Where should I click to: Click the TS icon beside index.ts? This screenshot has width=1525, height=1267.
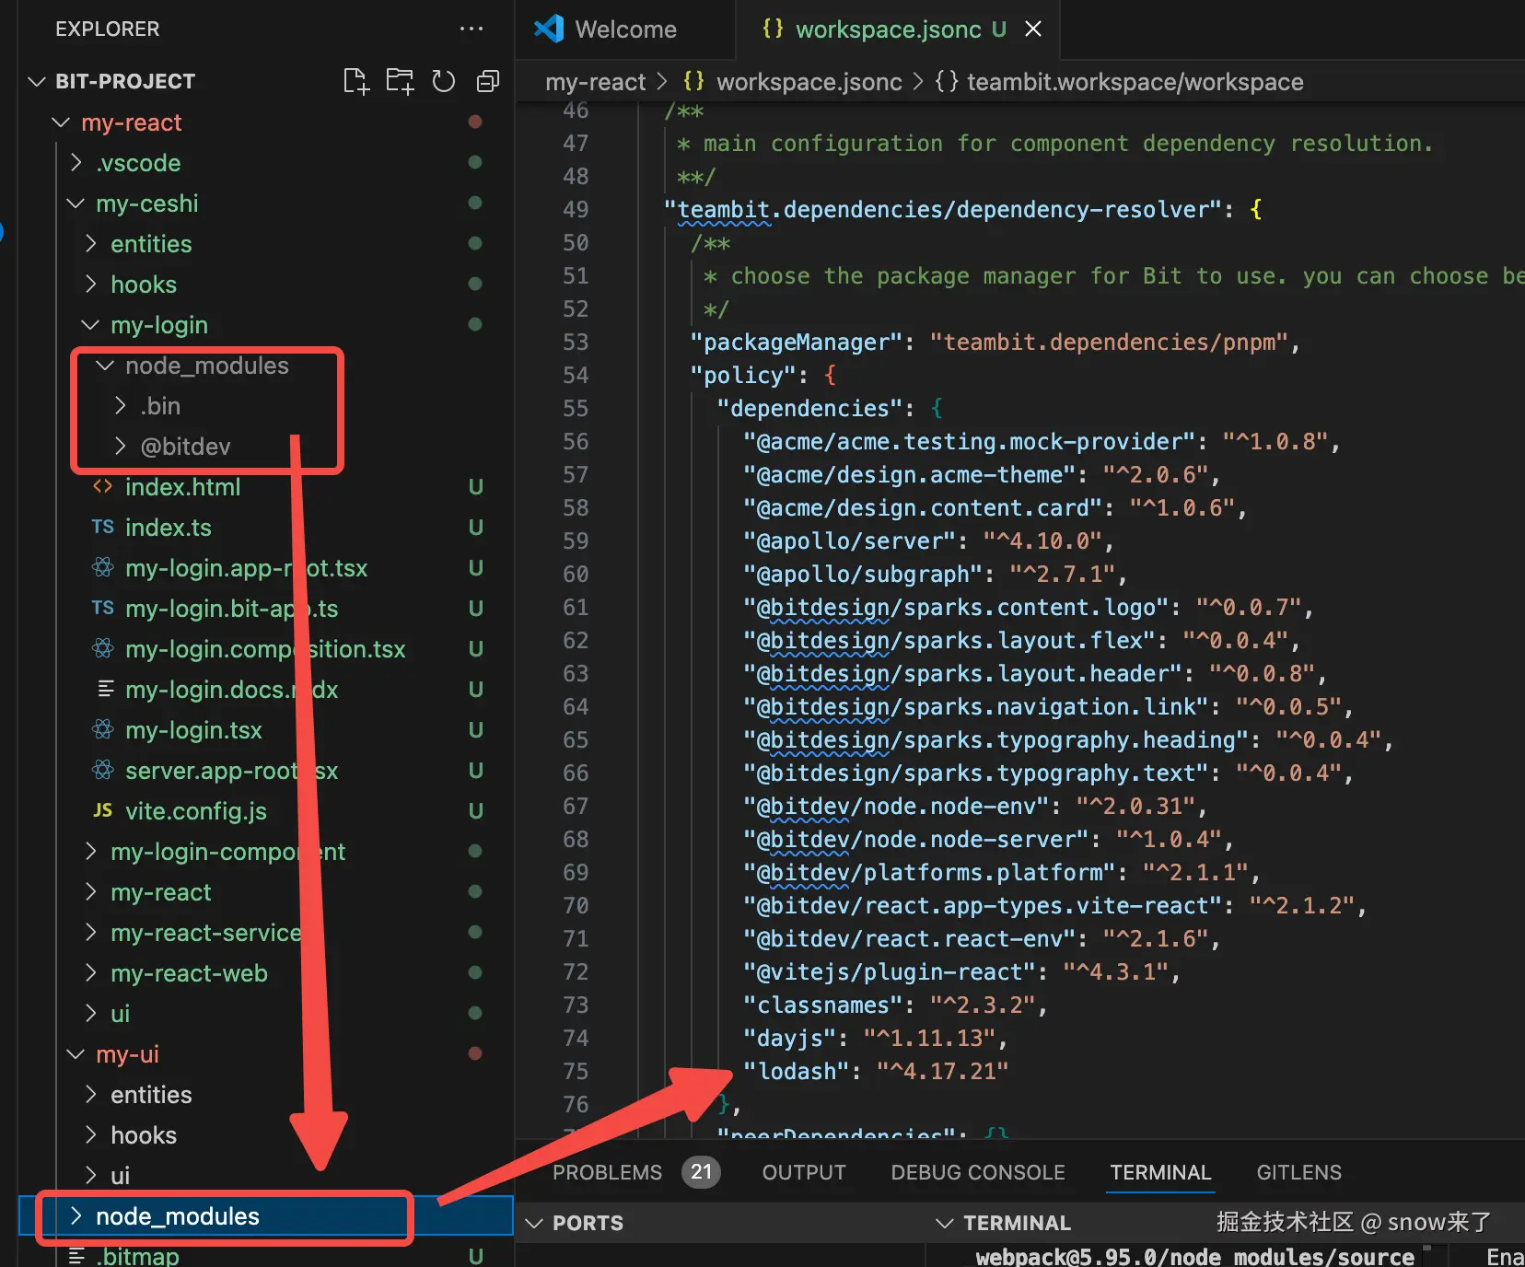(x=103, y=527)
